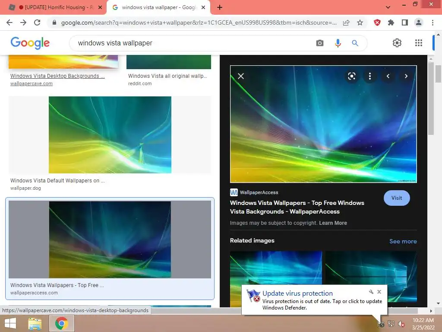Go forward in browser history
Image resolution: width=442 pixels, height=332 pixels.
[x=23, y=22]
